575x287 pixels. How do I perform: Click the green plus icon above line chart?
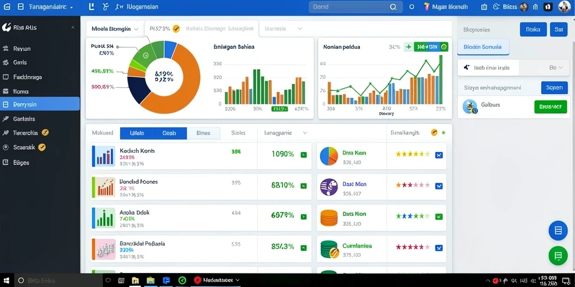(408, 47)
